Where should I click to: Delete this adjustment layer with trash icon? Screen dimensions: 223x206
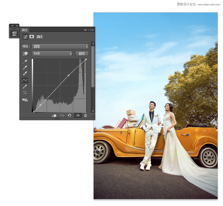click(85, 115)
